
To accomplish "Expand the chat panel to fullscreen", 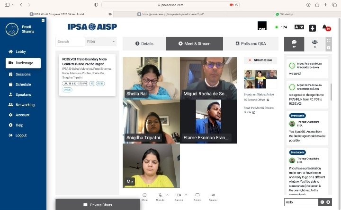I will coord(329,41).
